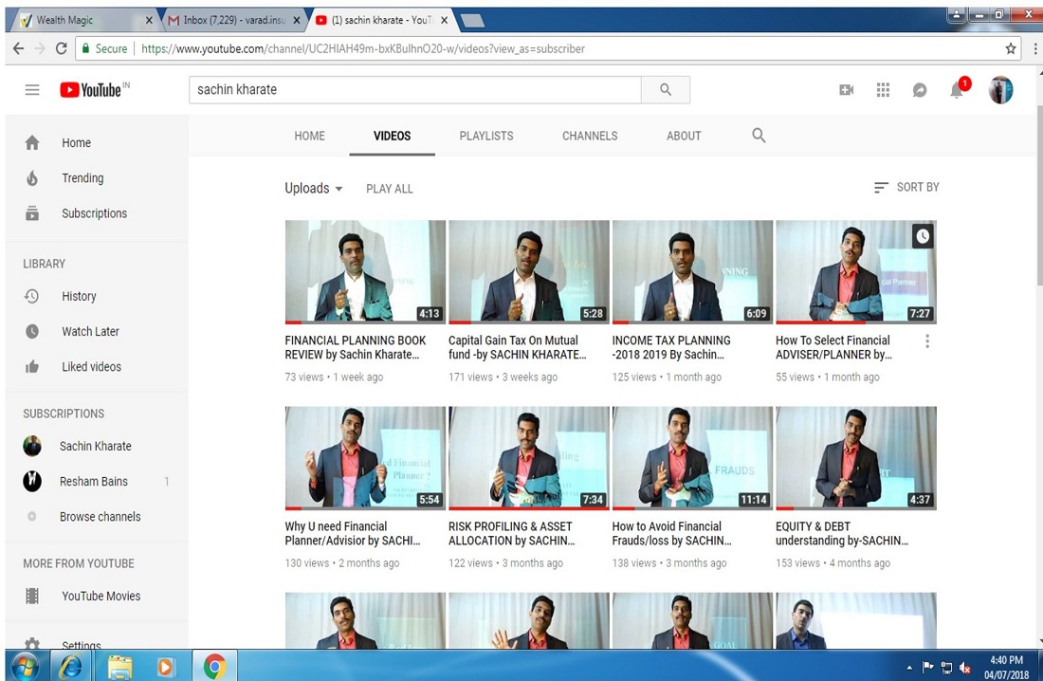Open Windows Explorer folder on taskbar
This screenshot has width=1043, height=681.
coord(119,666)
